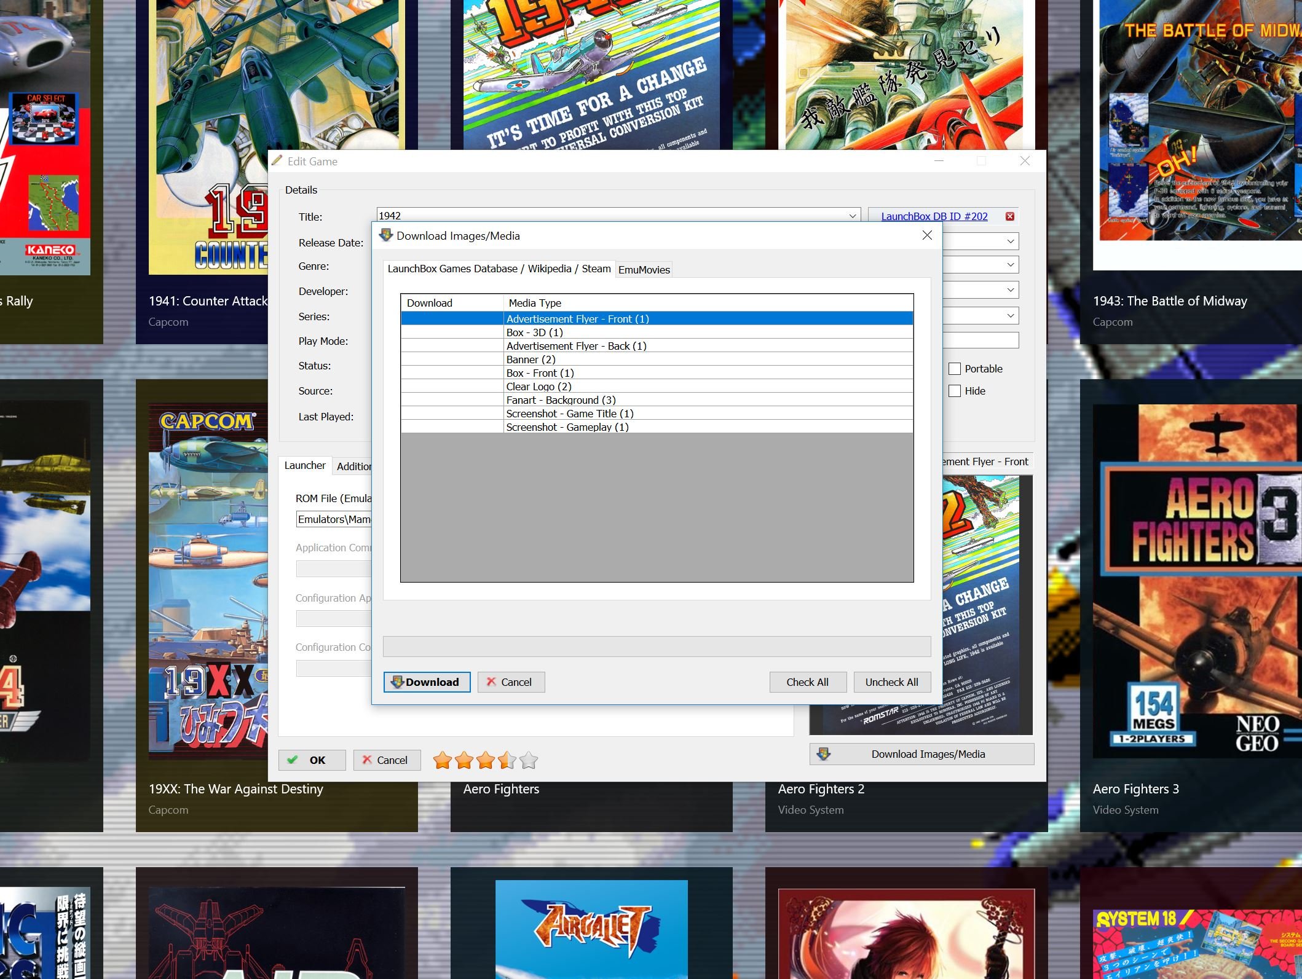This screenshot has width=1302, height=979.
Task: Tick download cell for Banner (2)
Action: coord(452,359)
